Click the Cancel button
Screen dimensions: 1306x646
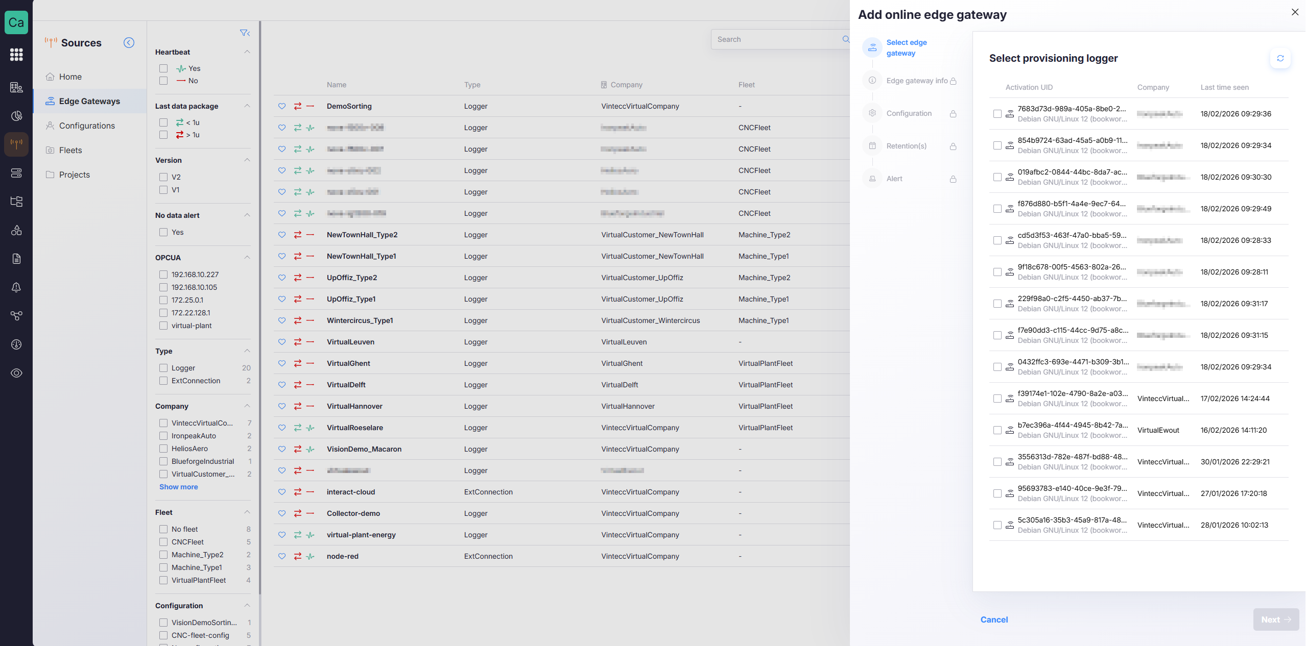pyautogui.click(x=994, y=619)
